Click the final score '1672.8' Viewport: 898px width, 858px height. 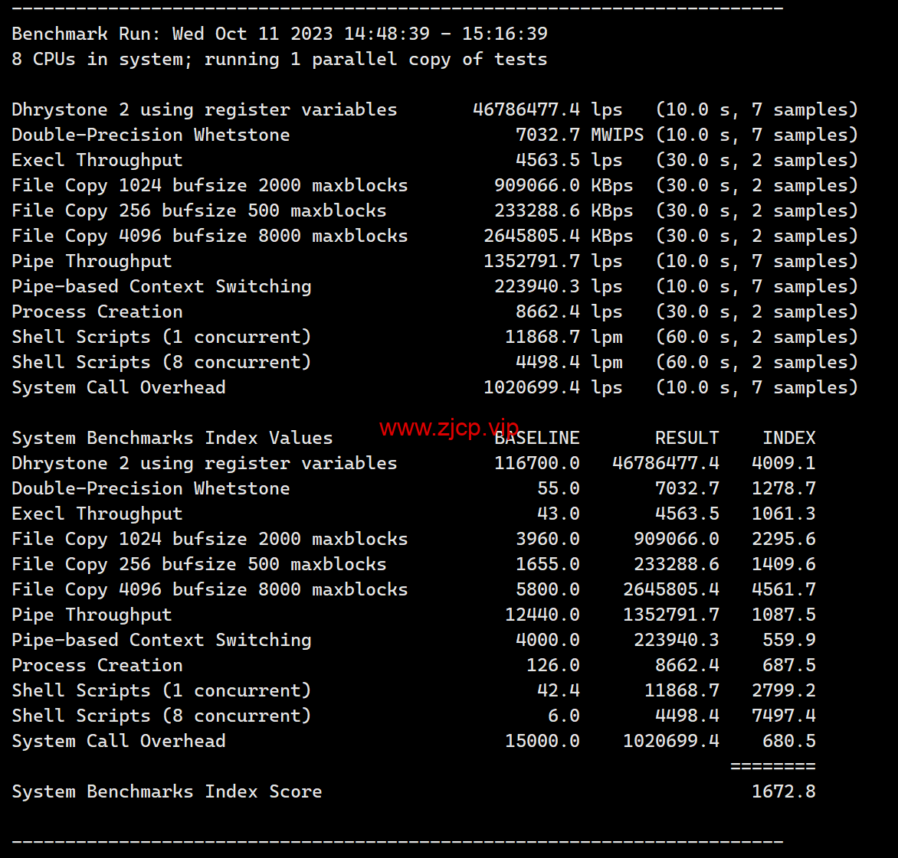pos(784,791)
